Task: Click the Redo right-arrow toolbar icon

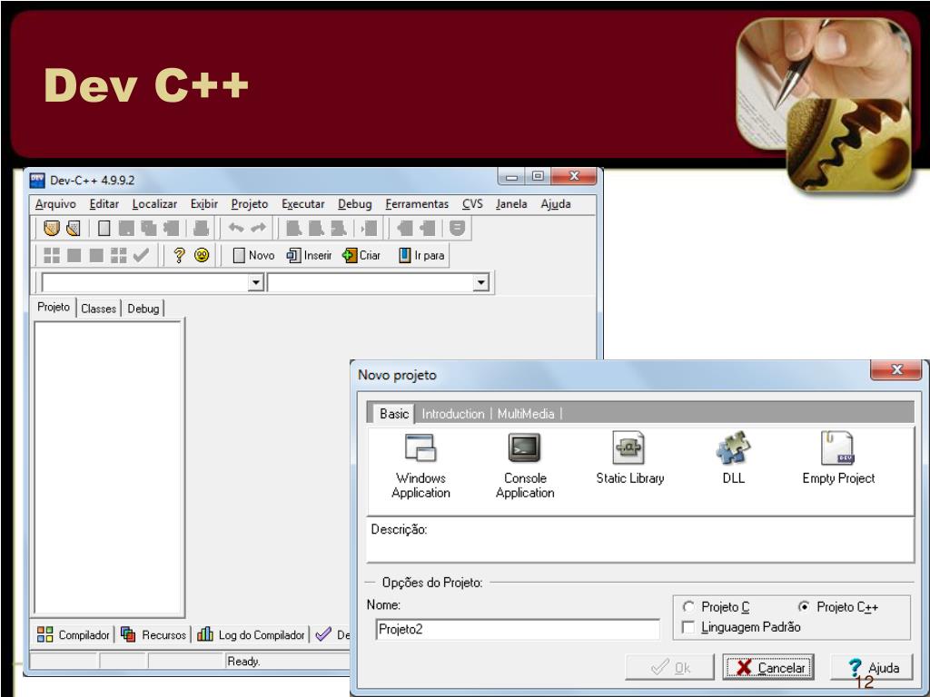Action: click(x=259, y=228)
